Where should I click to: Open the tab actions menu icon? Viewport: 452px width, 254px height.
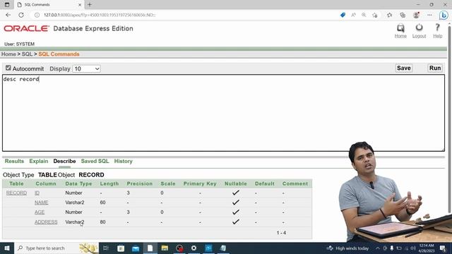pyautogui.click(x=7, y=5)
